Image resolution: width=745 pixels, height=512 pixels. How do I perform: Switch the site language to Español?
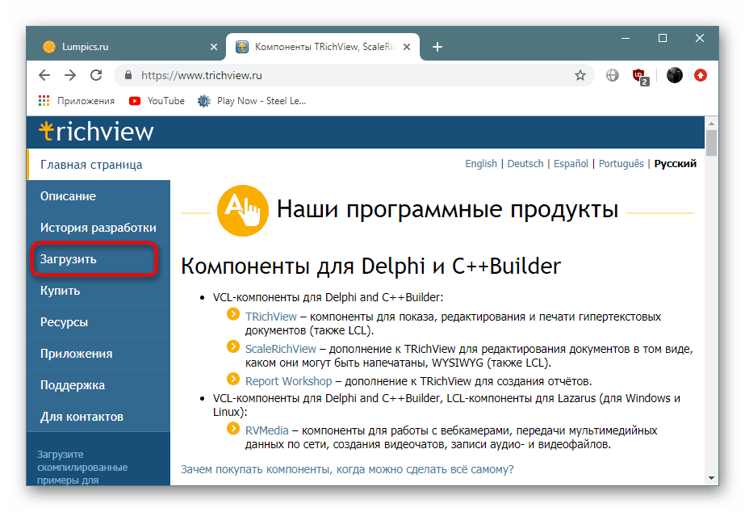[x=571, y=164]
